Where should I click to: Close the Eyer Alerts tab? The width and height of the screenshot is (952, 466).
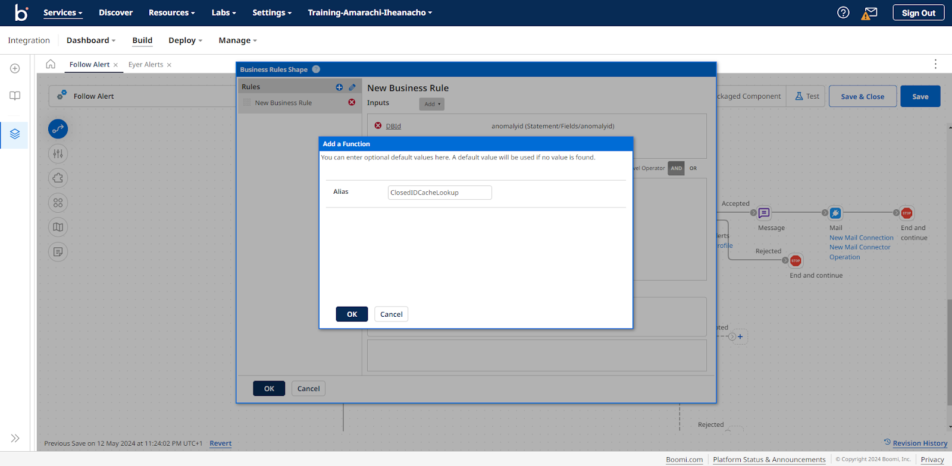(169, 65)
